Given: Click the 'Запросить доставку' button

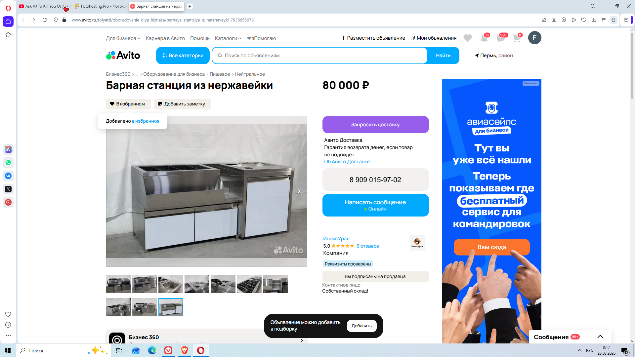Looking at the screenshot, I should pos(375,125).
